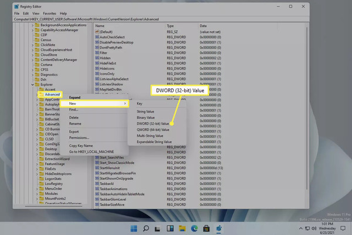Viewport: 352px width, 235px height.
Task: Open the Favorites menu
Action: pos(50,14)
